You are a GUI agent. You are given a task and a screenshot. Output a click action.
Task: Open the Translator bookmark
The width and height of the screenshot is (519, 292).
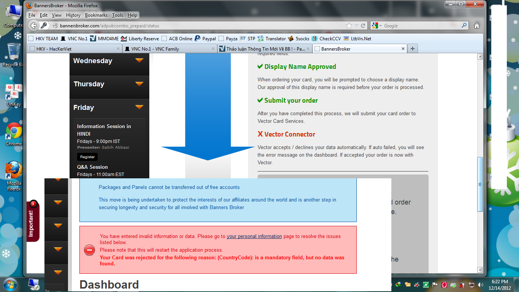tap(272, 38)
